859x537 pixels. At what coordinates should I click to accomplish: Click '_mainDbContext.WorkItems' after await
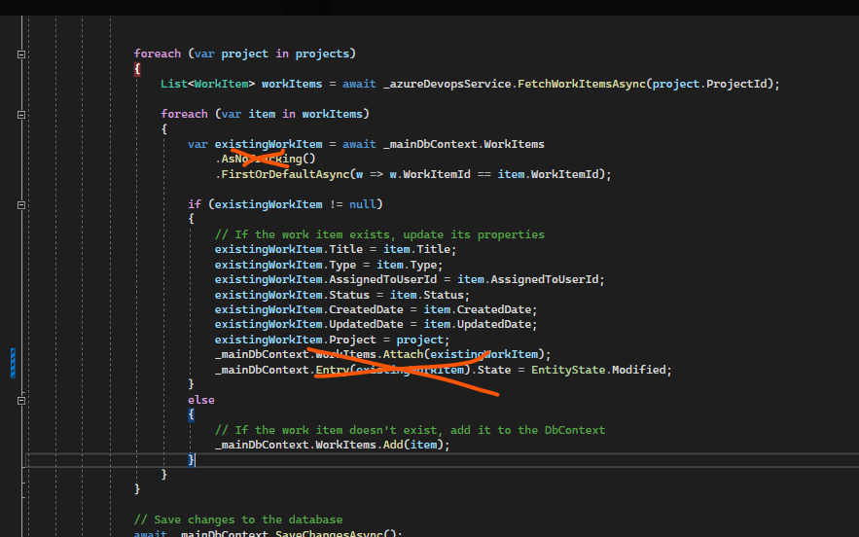(463, 144)
